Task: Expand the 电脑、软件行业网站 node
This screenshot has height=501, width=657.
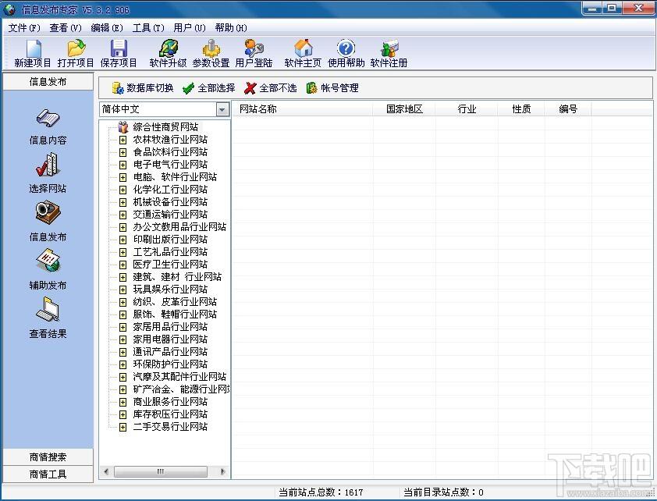Action: pos(123,177)
